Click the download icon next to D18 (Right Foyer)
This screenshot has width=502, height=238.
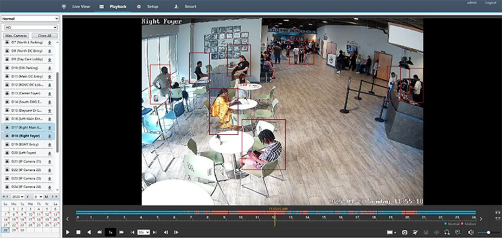point(49,136)
